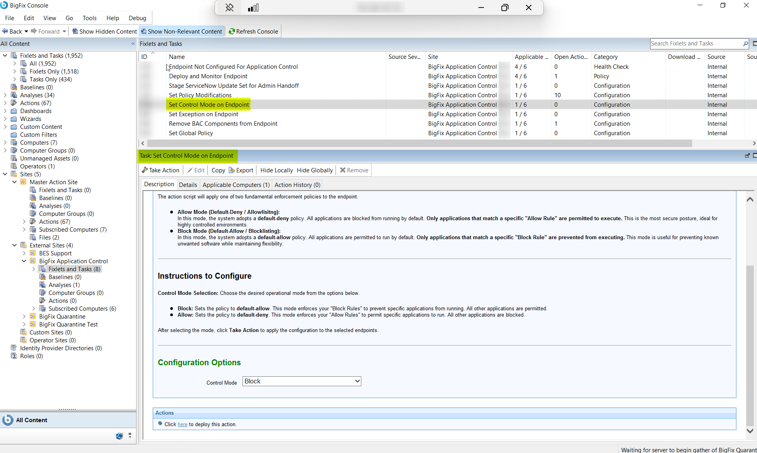757x453 pixels.
Task: Click the Take Action button
Action: tap(161, 170)
